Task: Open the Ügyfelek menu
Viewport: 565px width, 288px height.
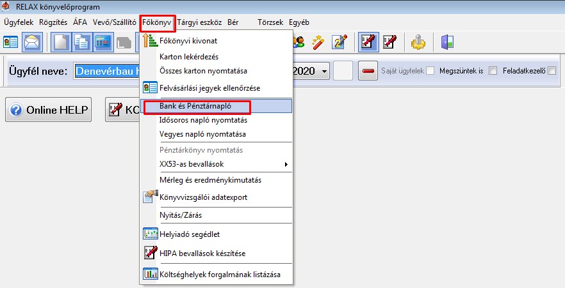Action: [19, 22]
